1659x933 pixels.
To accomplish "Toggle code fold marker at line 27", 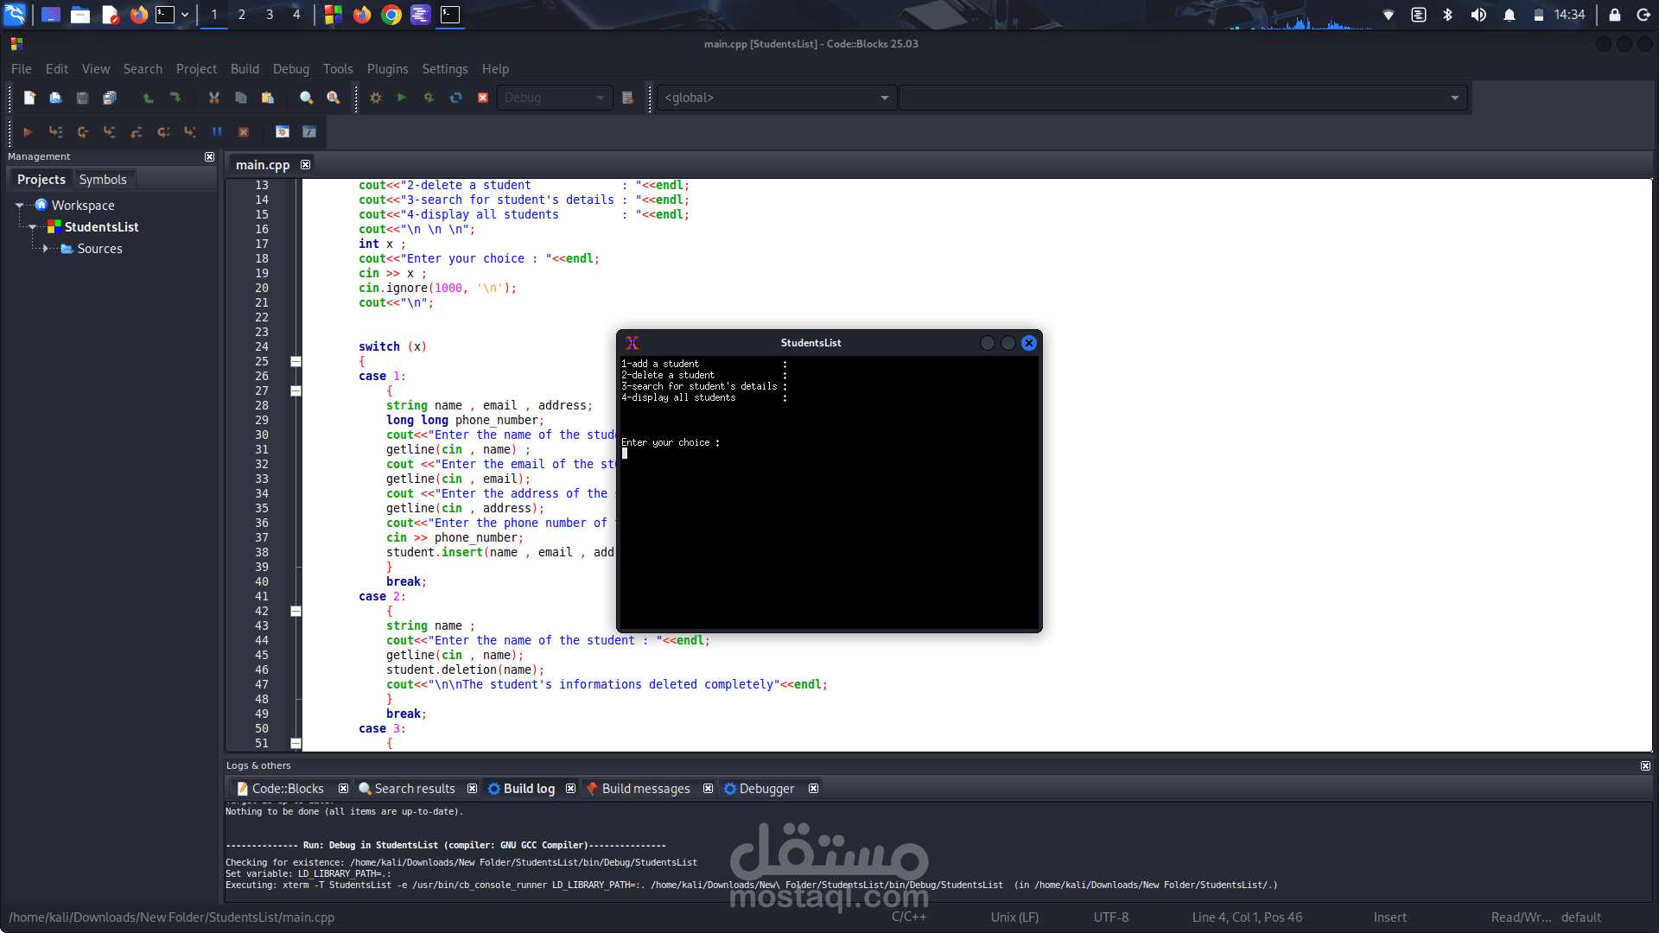I will point(296,390).
